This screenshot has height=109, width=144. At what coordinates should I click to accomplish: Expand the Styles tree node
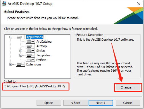21,51
